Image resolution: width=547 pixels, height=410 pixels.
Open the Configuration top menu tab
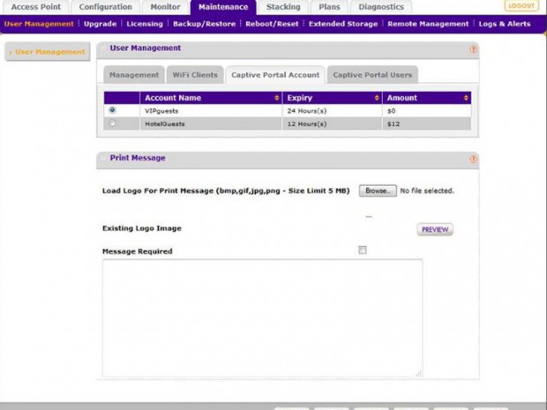pos(105,7)
